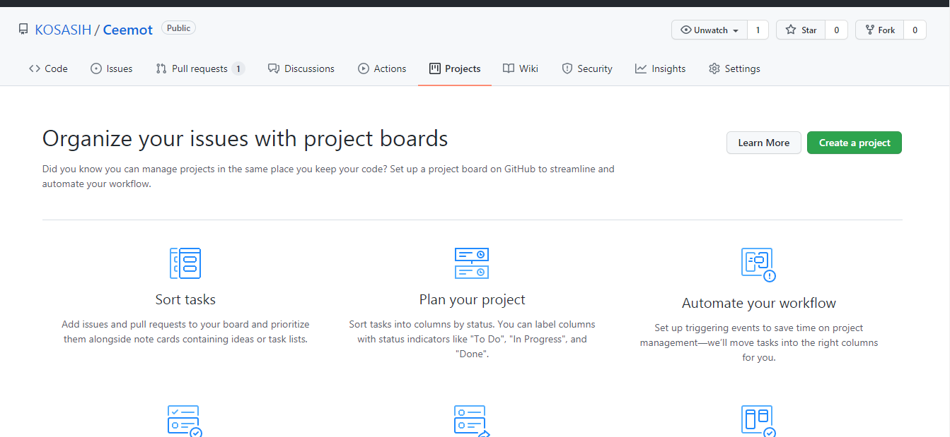Go to the Pull requests tab
Image resolution: width=950 pixels, height=437 pixels.
tap(200, 68)
